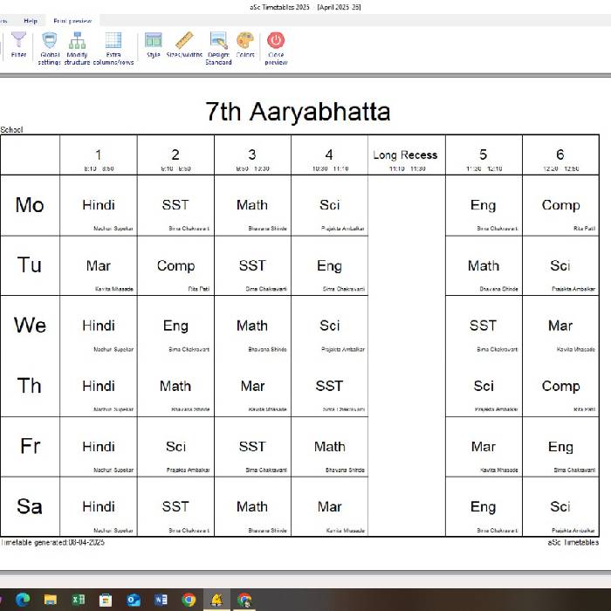Select Thursday period 2 Math cell
Screen dimensions: 611x611
click(175, 386)
